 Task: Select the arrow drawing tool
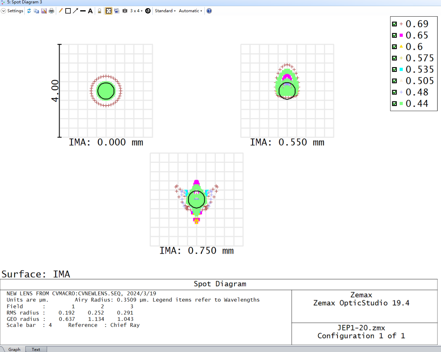pos(75,11)
